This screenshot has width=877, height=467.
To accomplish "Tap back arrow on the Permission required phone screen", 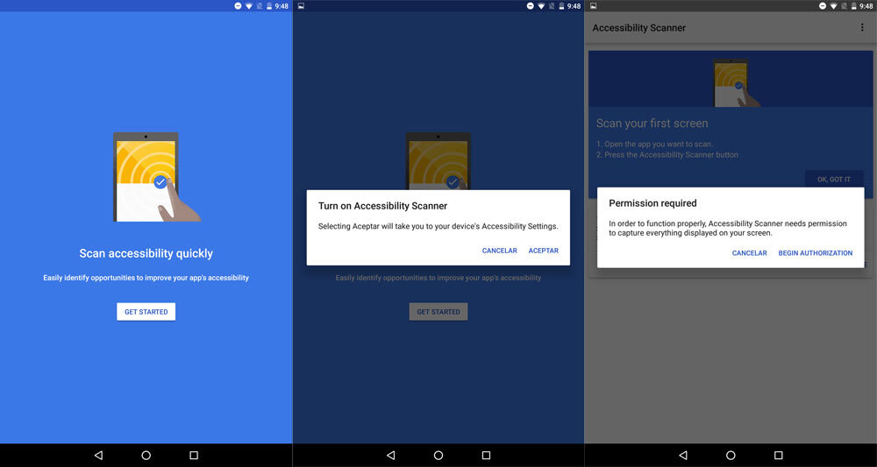I will click(x=683, y=456).
